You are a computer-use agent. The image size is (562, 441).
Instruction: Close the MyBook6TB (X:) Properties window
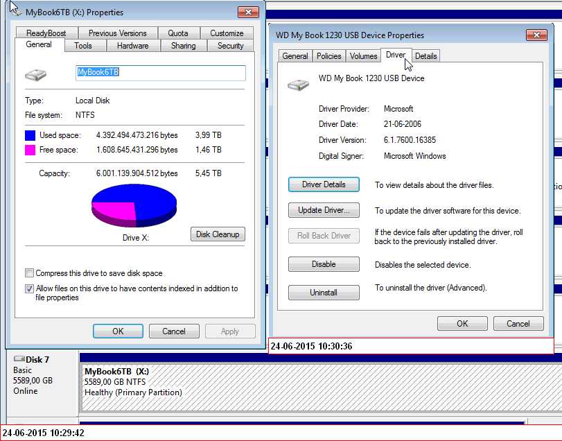pos(248,12)
